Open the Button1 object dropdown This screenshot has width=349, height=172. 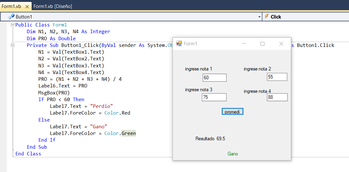tap(259, 17)
